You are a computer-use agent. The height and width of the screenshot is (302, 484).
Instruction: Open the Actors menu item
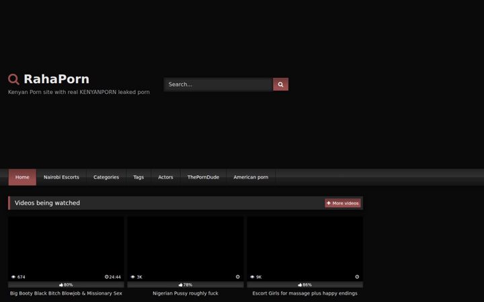point(165,177)
